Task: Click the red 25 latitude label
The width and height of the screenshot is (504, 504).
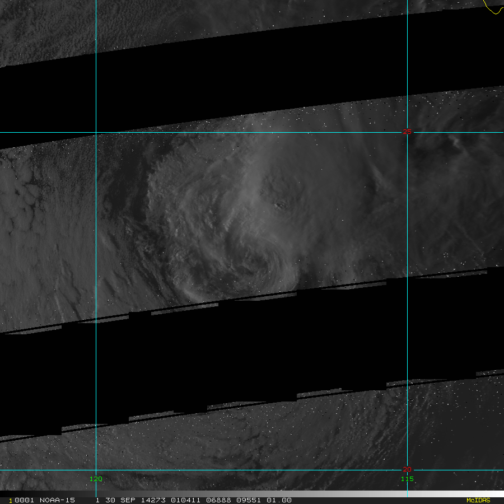Action: pyautogui.click(x=407, y=132)
